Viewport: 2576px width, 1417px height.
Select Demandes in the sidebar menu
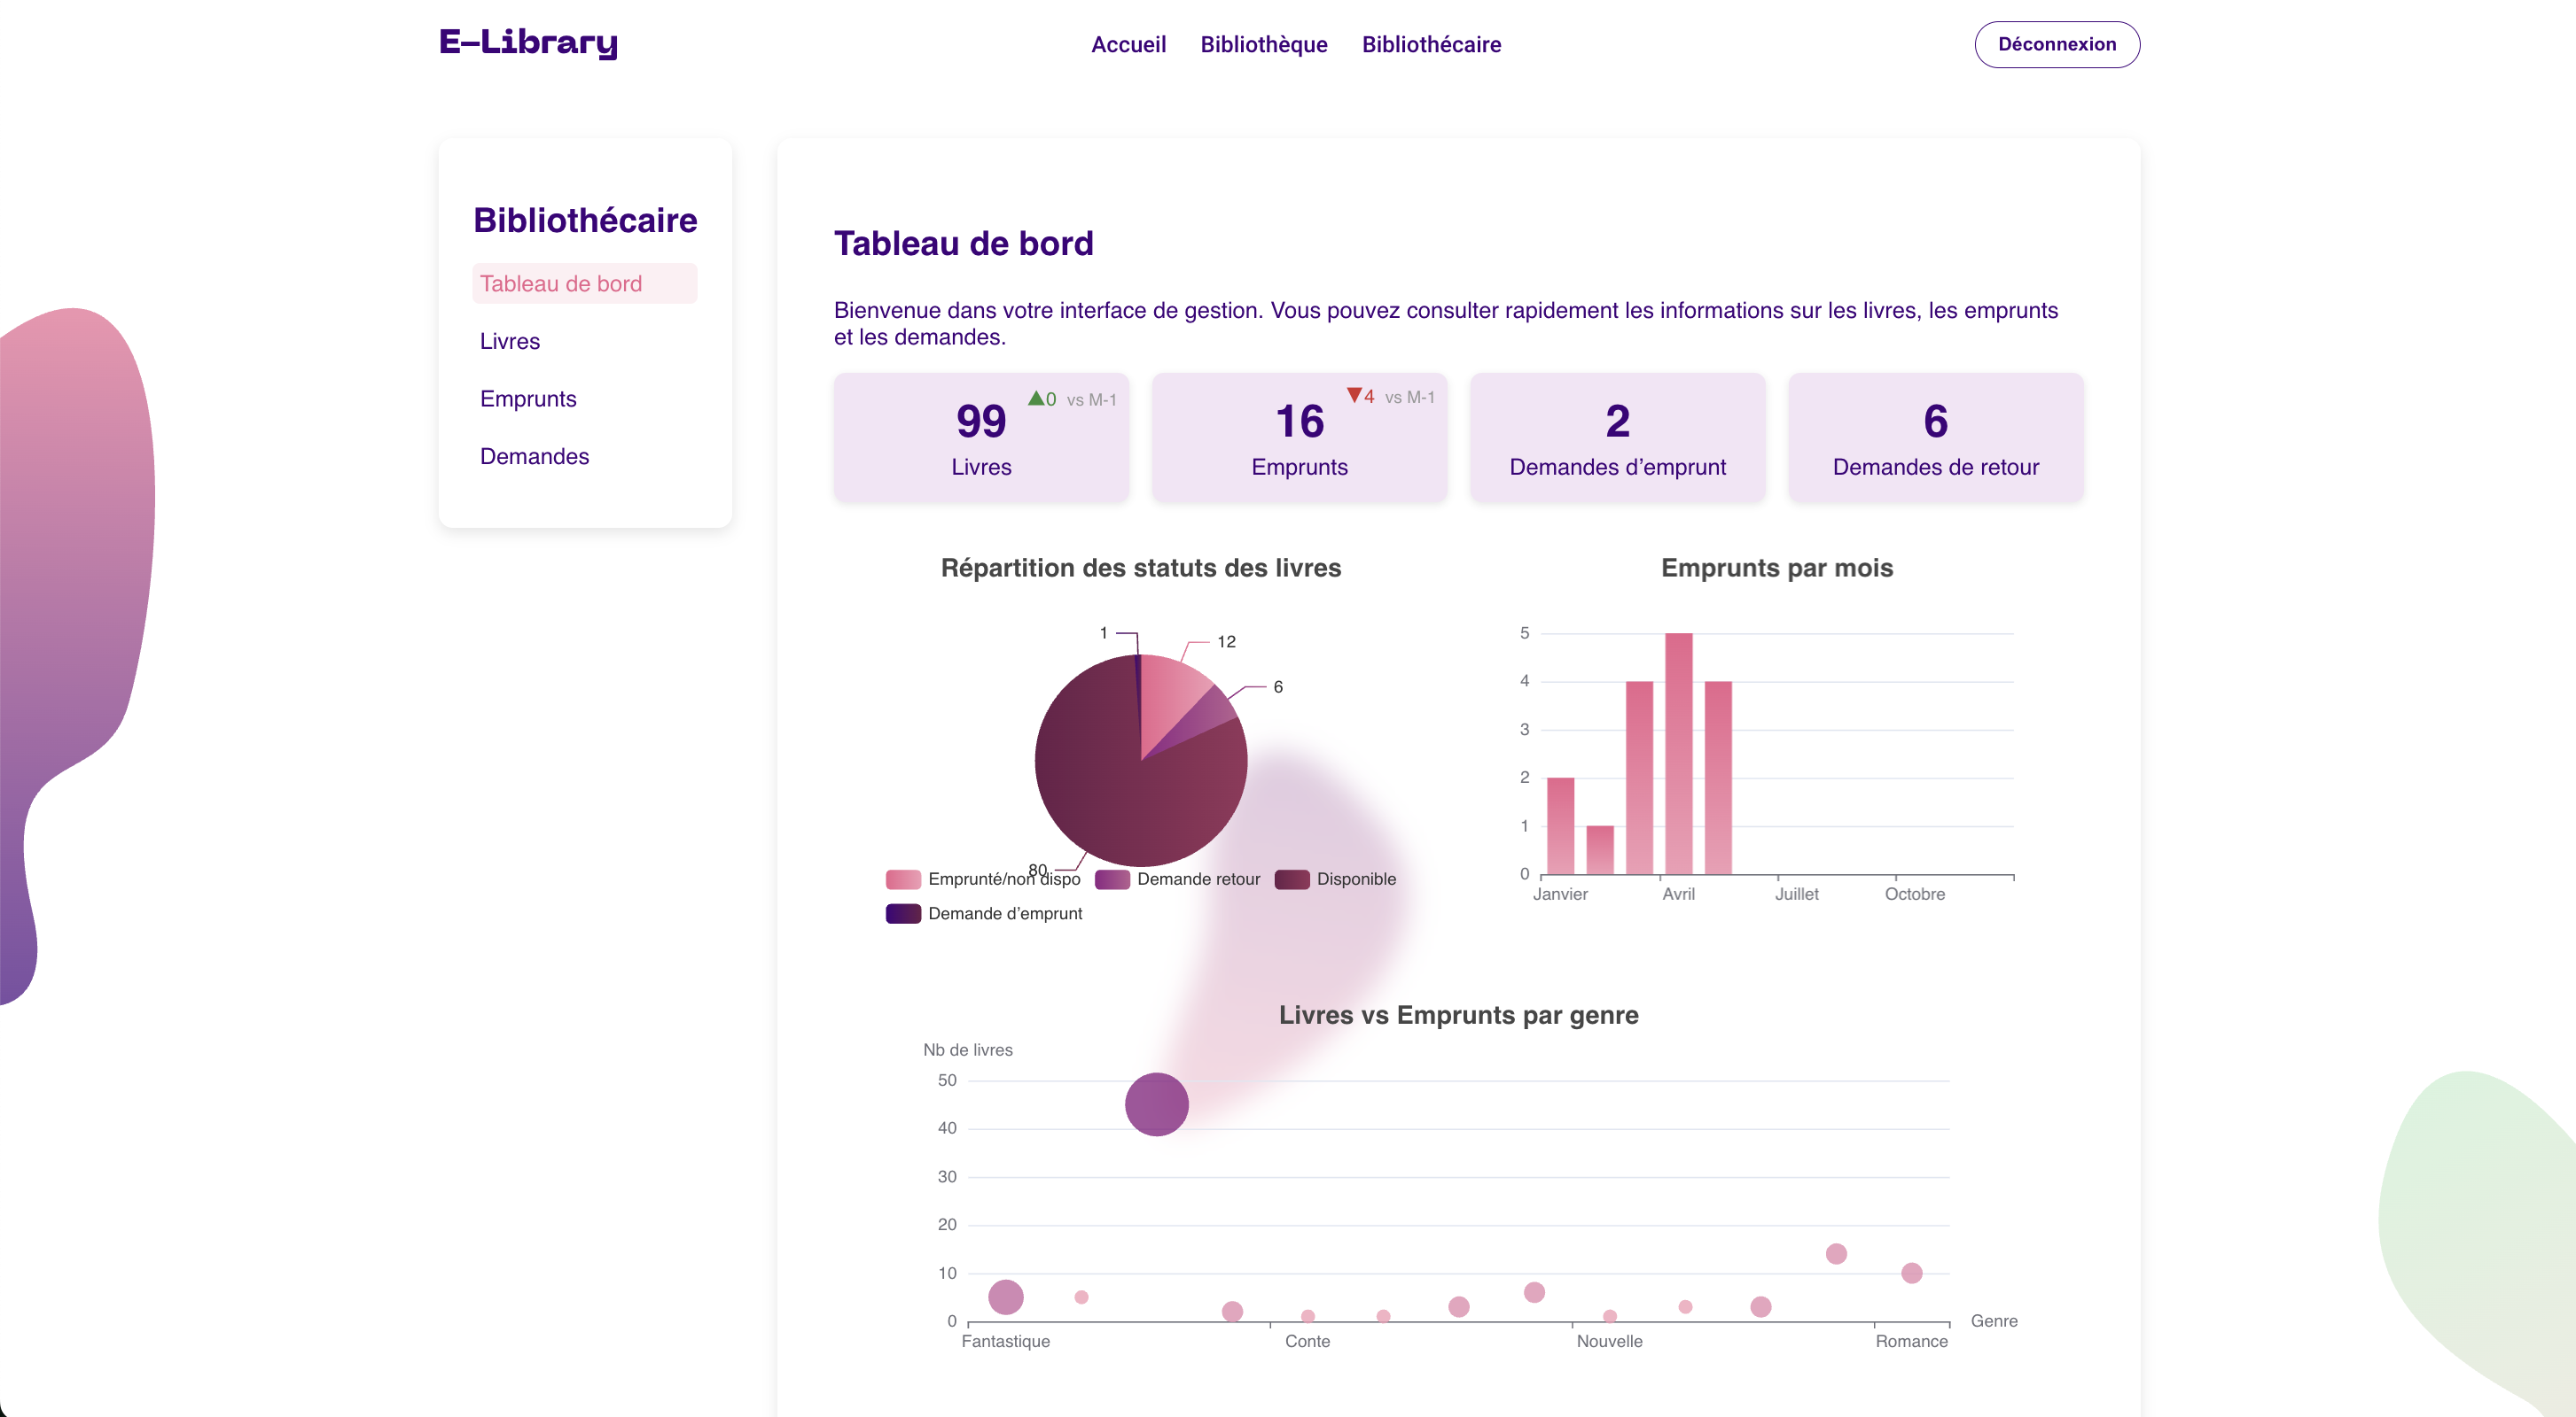point(534,456)
